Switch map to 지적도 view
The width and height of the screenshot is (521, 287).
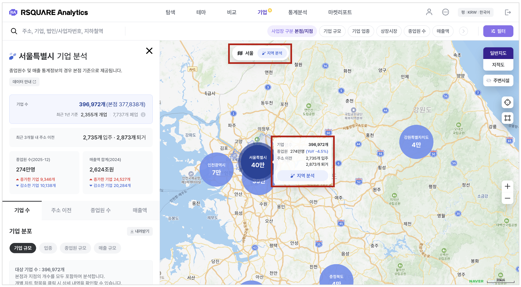tap(498, 65)
